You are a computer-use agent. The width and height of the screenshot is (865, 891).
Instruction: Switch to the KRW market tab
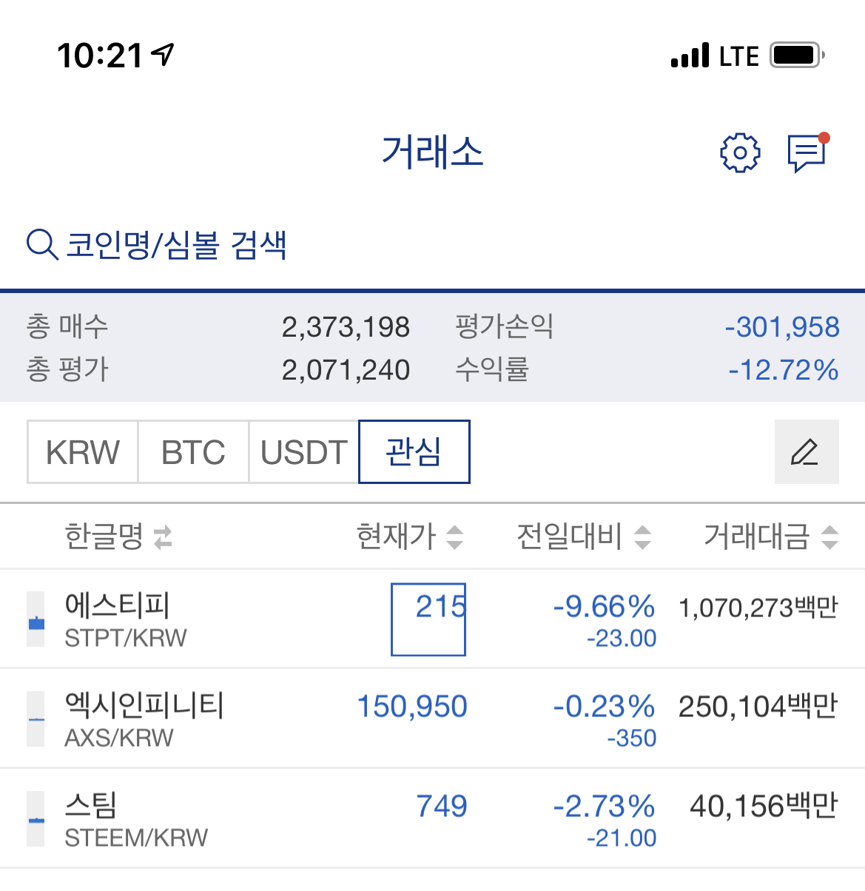(82, 452)
